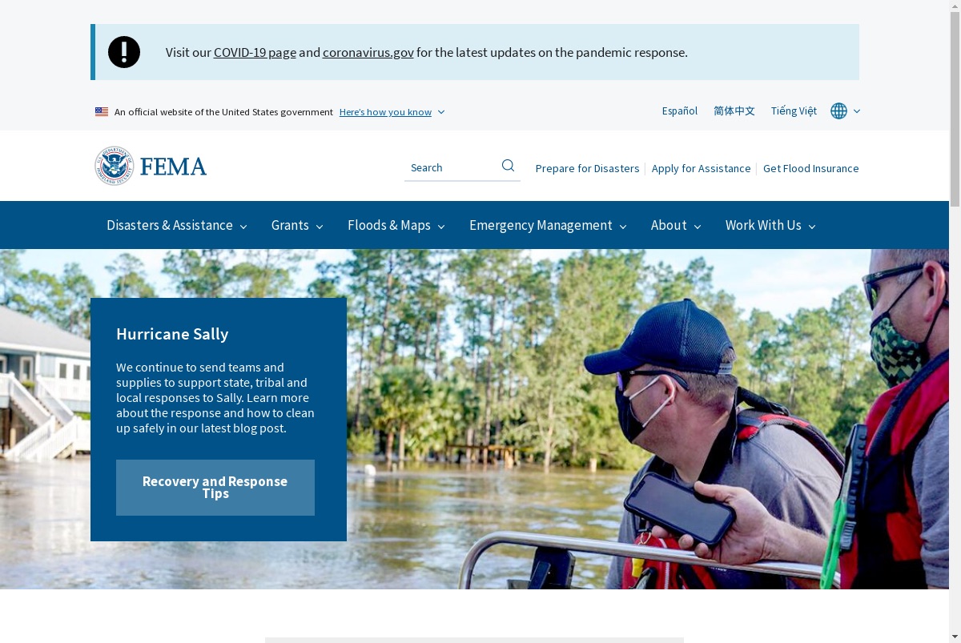Open the Work With Us menu
Image resolution: width=961 pixels, height=643 pixels.
[x=770, y=225]
